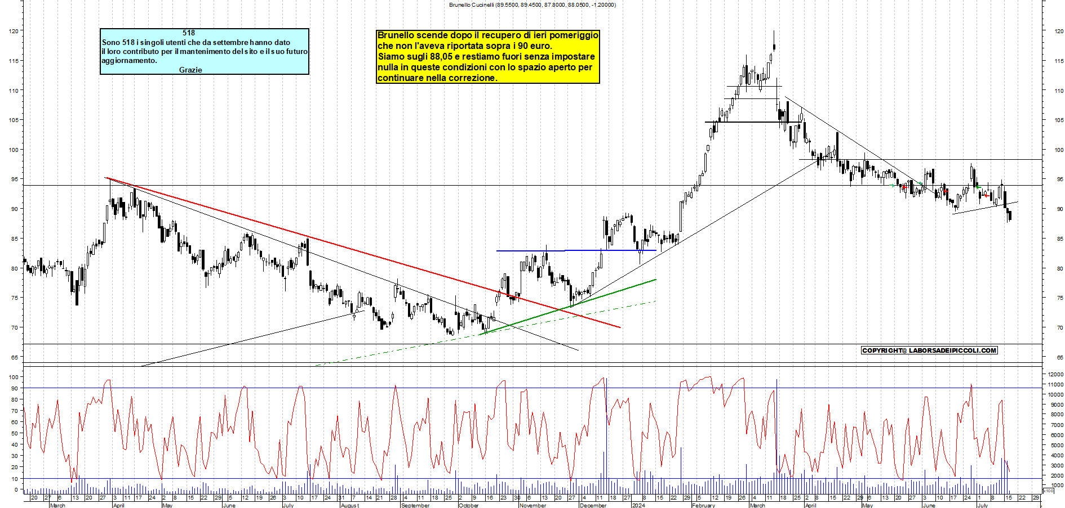Select the "September" month label

(x=415, y=505)
